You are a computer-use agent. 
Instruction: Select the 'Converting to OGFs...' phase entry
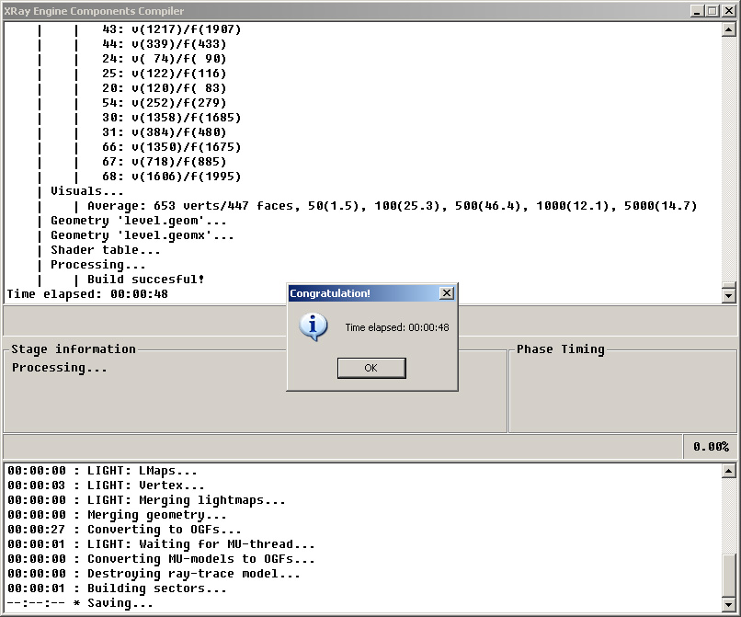(x=124, y=530)
